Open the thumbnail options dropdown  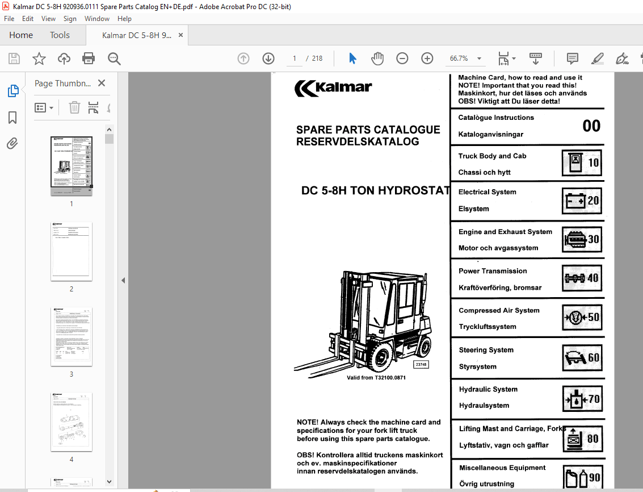click(44, 107)
